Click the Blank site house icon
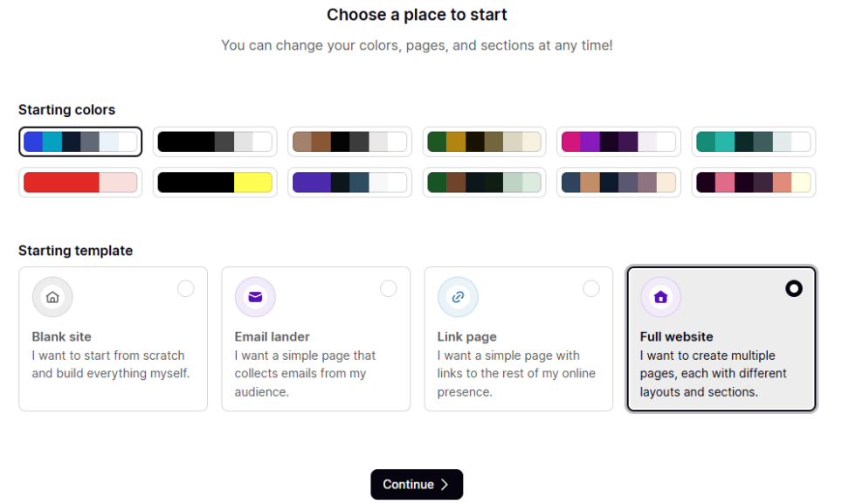This screenshot has width=856, height=504. pyautogui.click(x=52, y=298)
